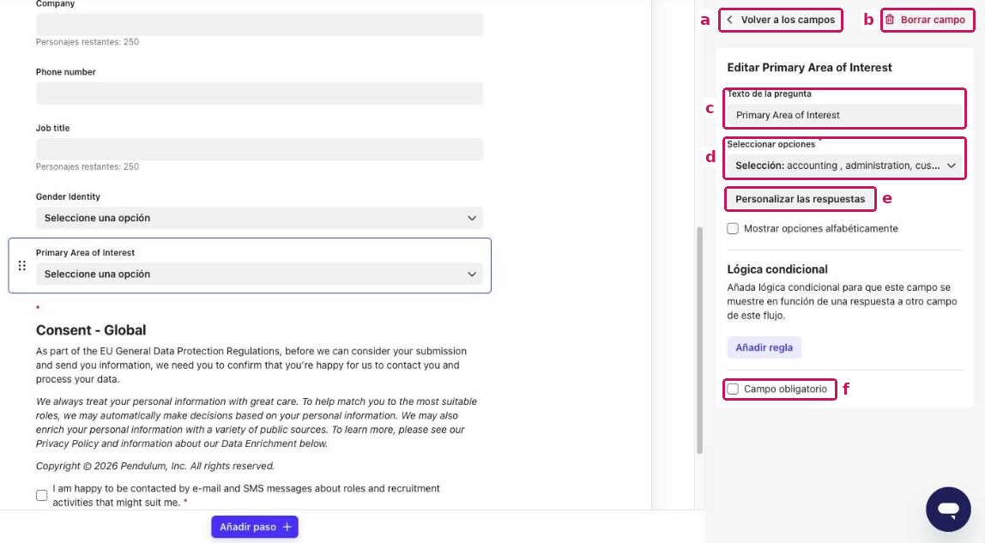
Task: Check the Campo obligatorio box
Action: coord(733,389)
